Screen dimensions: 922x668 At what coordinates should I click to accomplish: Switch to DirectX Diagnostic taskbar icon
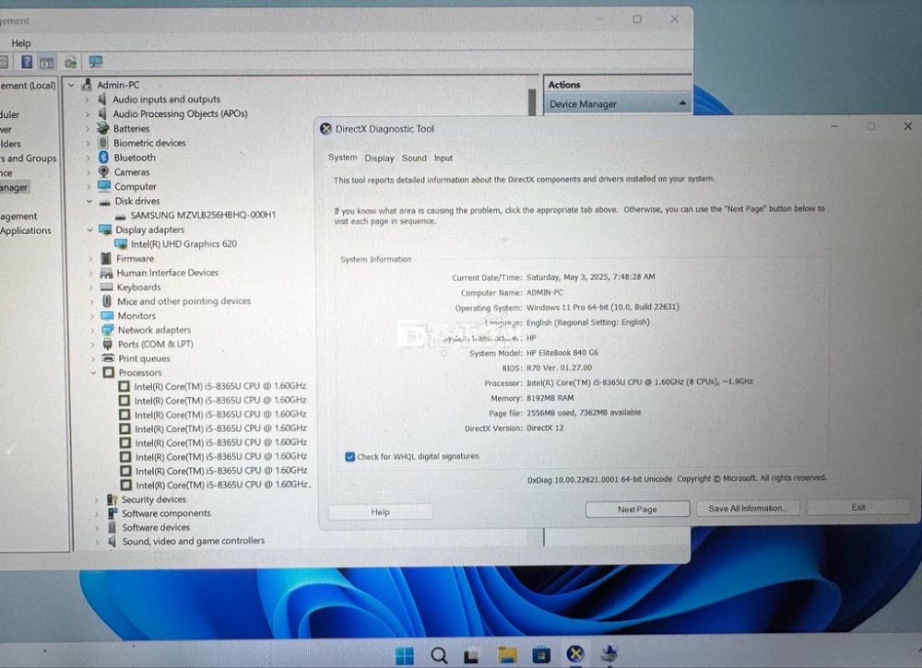click(575, 653)
